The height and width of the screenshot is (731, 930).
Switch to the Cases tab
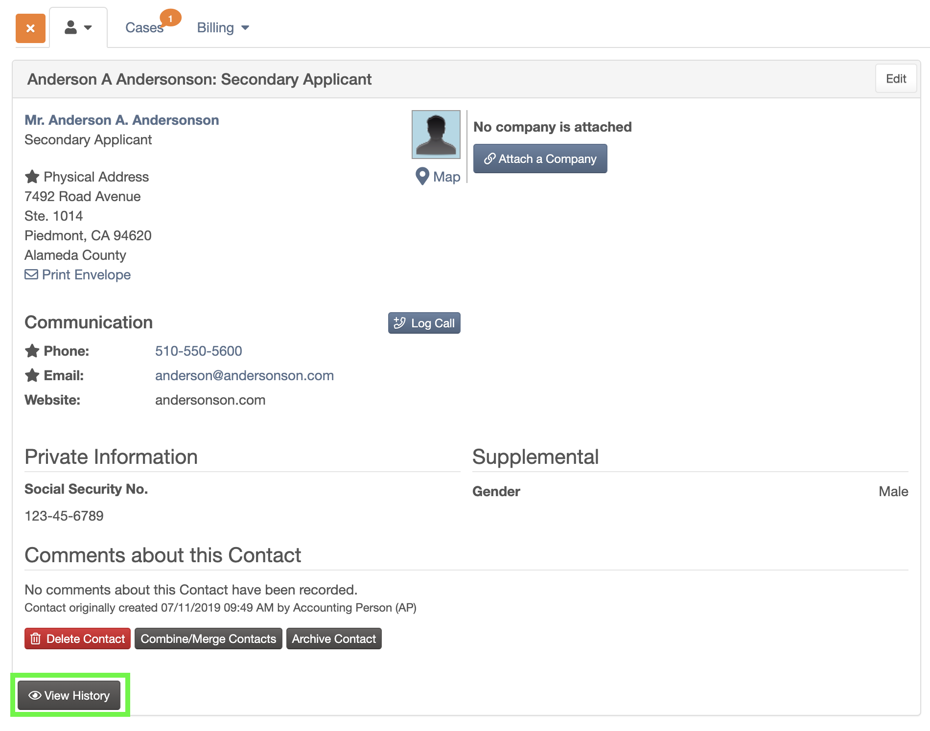point(144,28)
